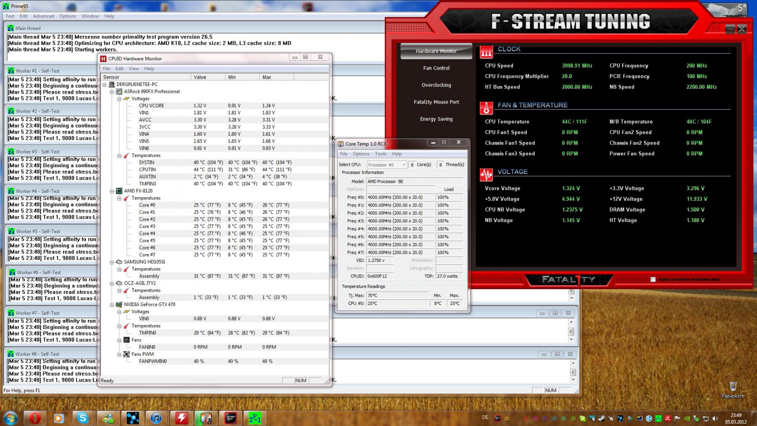Collapse the AMD FX-8120 node

click(112, 191)
